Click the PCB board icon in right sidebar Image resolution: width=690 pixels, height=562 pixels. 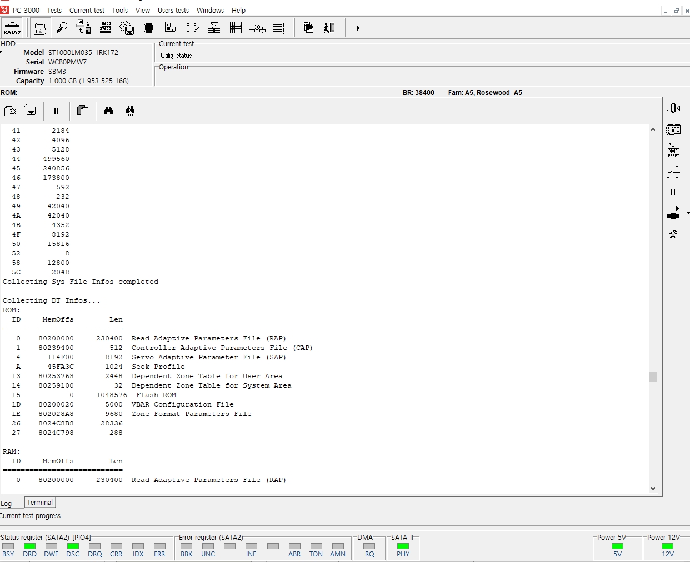(x=673, y=129)
